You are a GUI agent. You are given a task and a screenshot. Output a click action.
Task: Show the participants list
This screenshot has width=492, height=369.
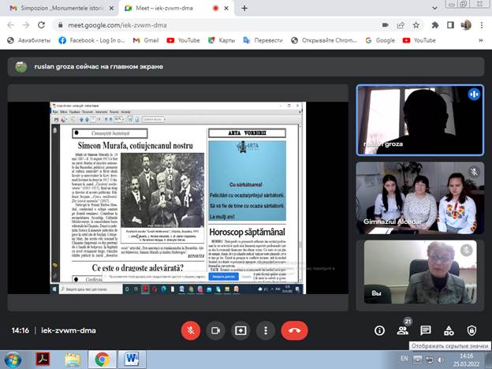[404, 330]
